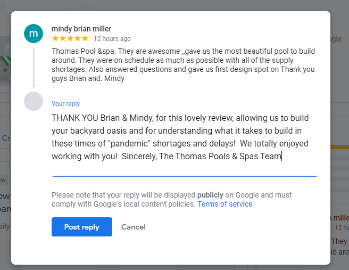Click the third star in the rating

tap(70, 39)
